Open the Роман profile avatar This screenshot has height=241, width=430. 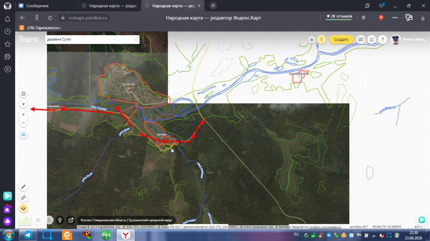pos(396,40)
